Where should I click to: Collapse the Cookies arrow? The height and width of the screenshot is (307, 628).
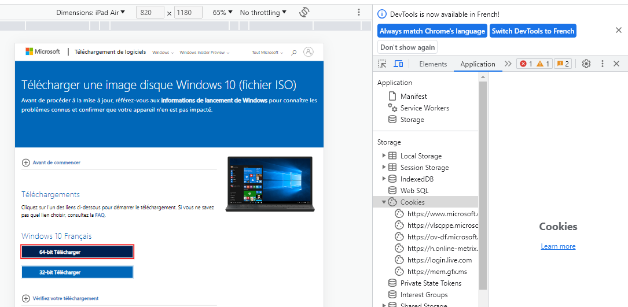(384, 202)
